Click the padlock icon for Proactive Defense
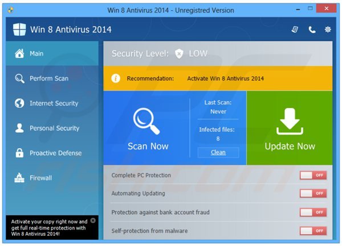This screenshot has height=246, width=342. [x=19, y=153]
